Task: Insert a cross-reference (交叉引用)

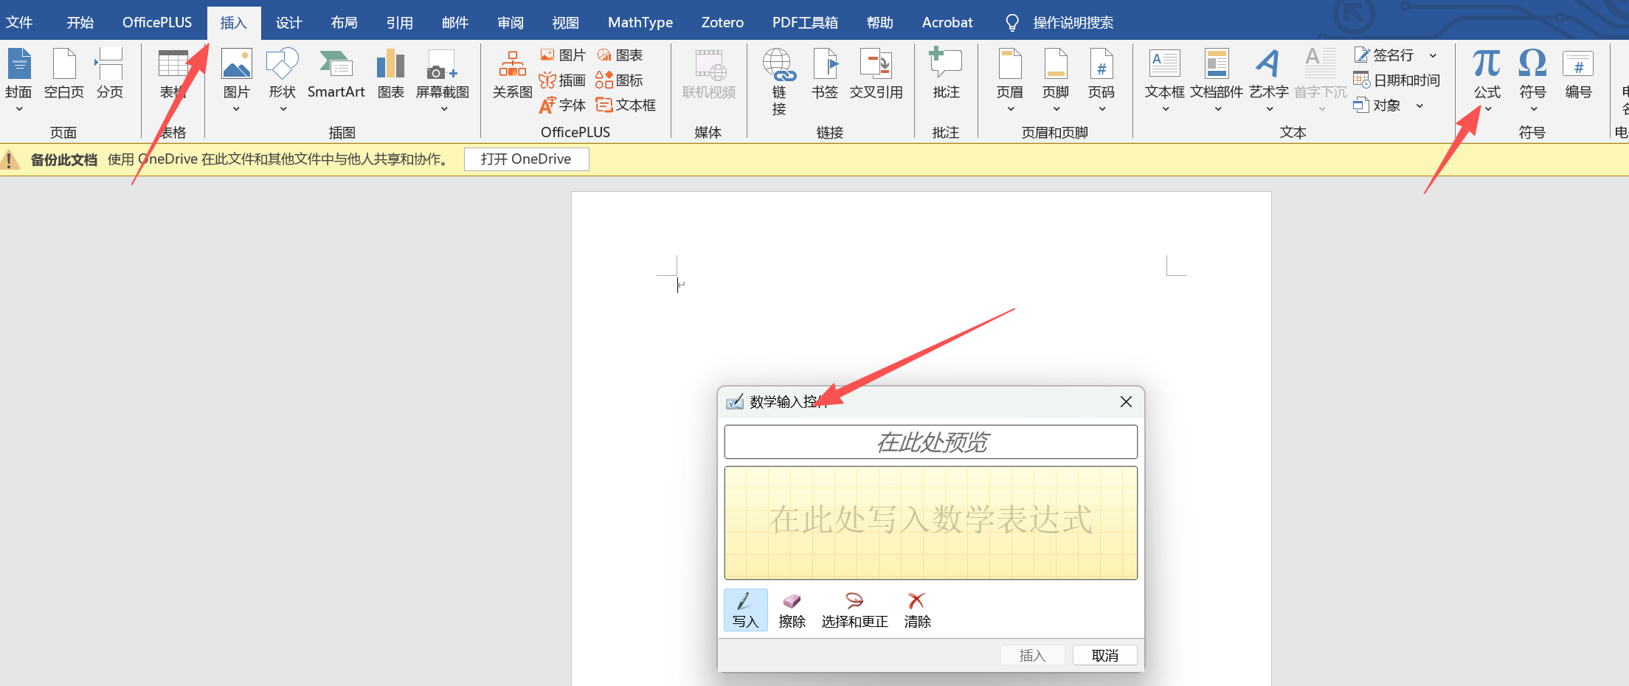Action: (876, 74)
